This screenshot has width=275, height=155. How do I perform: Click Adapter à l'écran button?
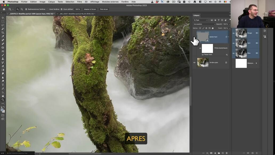[x=90, y=9]
